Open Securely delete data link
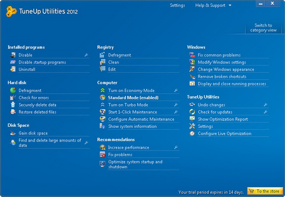 pos(38,105)
